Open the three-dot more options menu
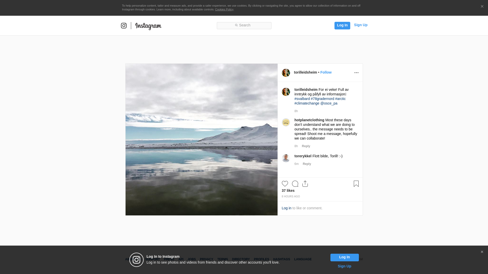This screenshot has width=488, height=274. [356, 73]
